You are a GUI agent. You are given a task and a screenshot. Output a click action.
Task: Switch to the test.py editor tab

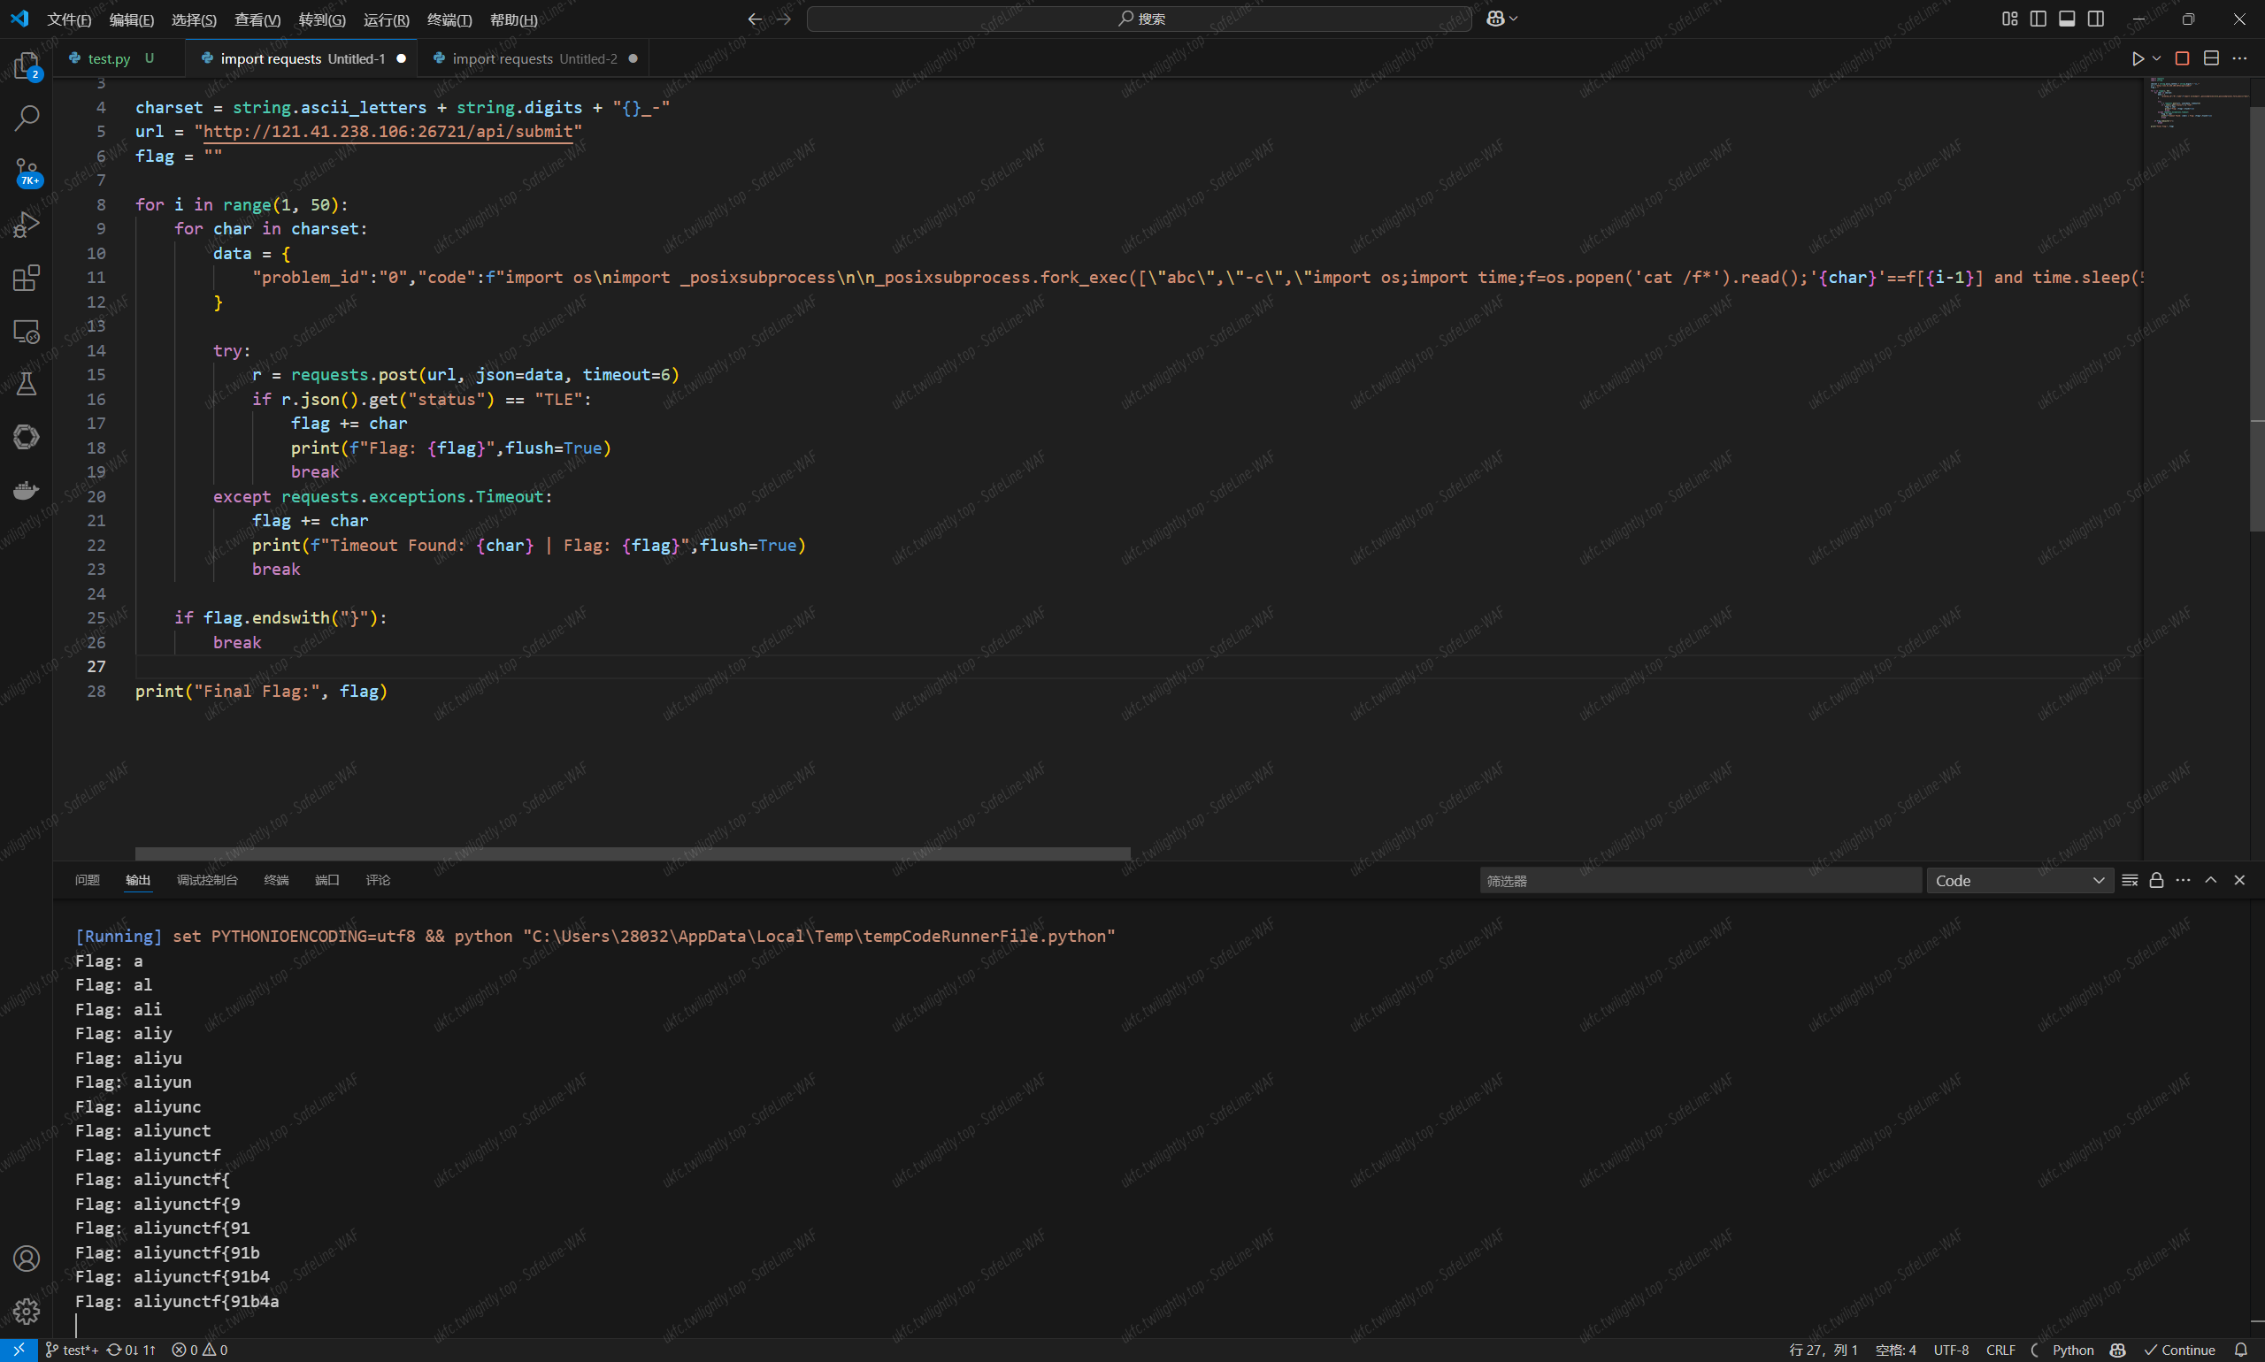(x=108, y=58)
